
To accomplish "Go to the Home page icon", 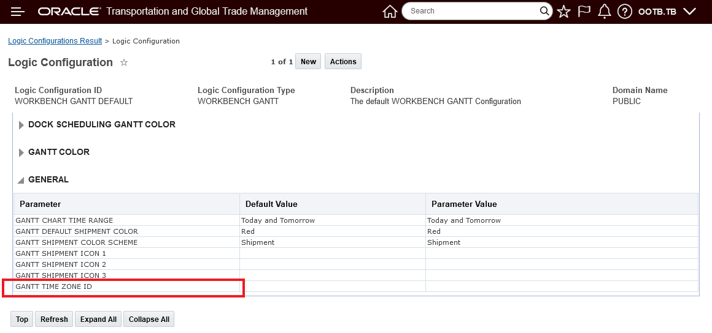I will (390, 12).
